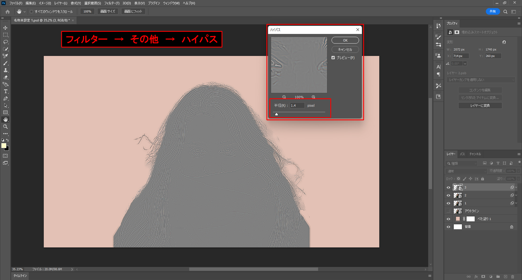Select the Move tool

point(5,28)
